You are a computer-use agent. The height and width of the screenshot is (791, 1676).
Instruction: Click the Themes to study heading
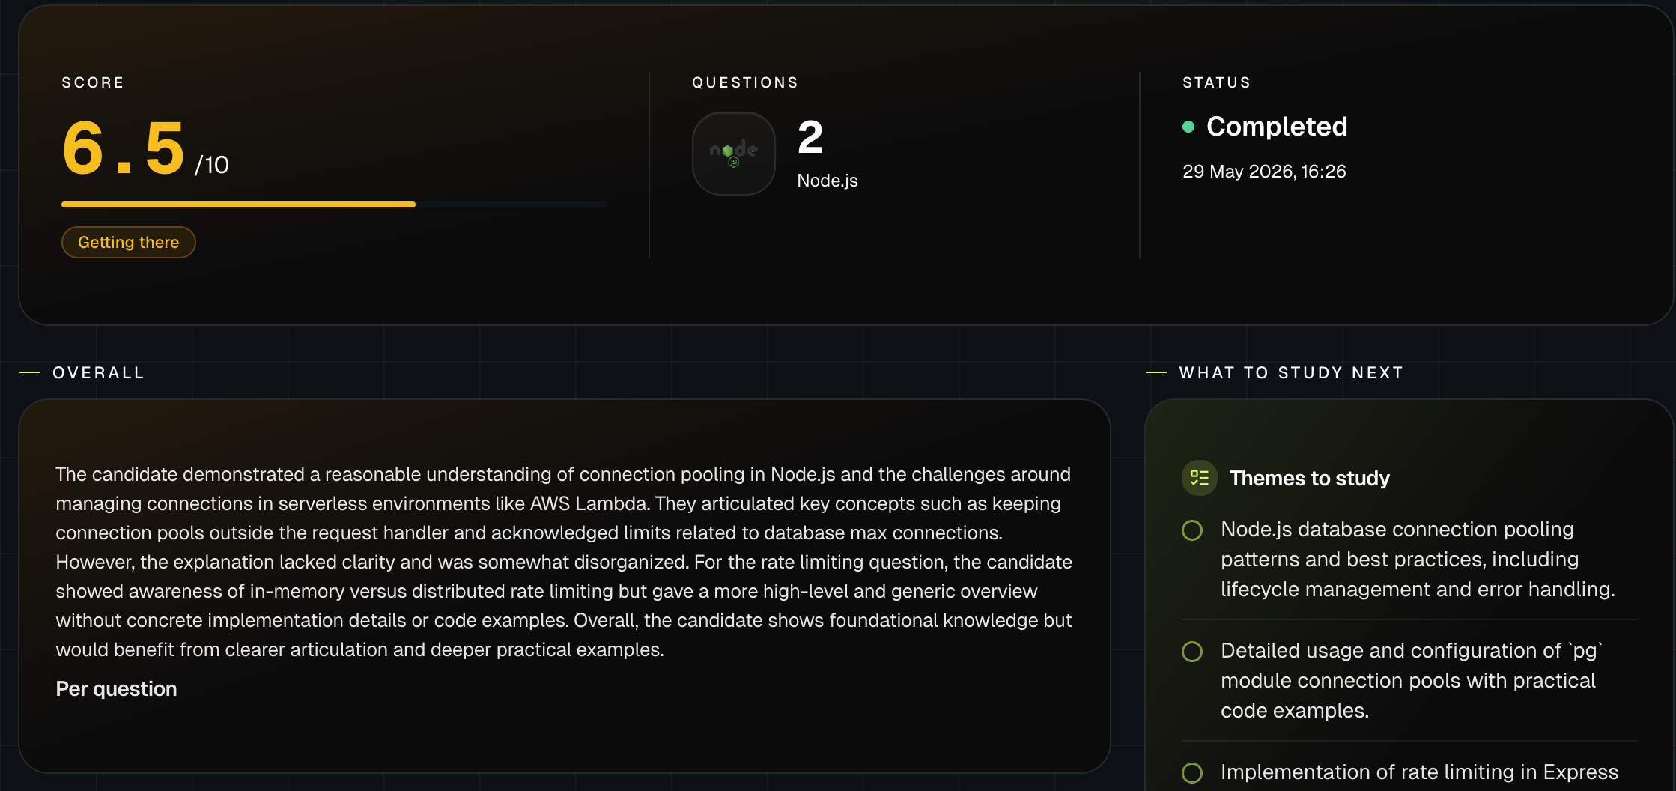pyautogui.click(x=1309, y=479)
